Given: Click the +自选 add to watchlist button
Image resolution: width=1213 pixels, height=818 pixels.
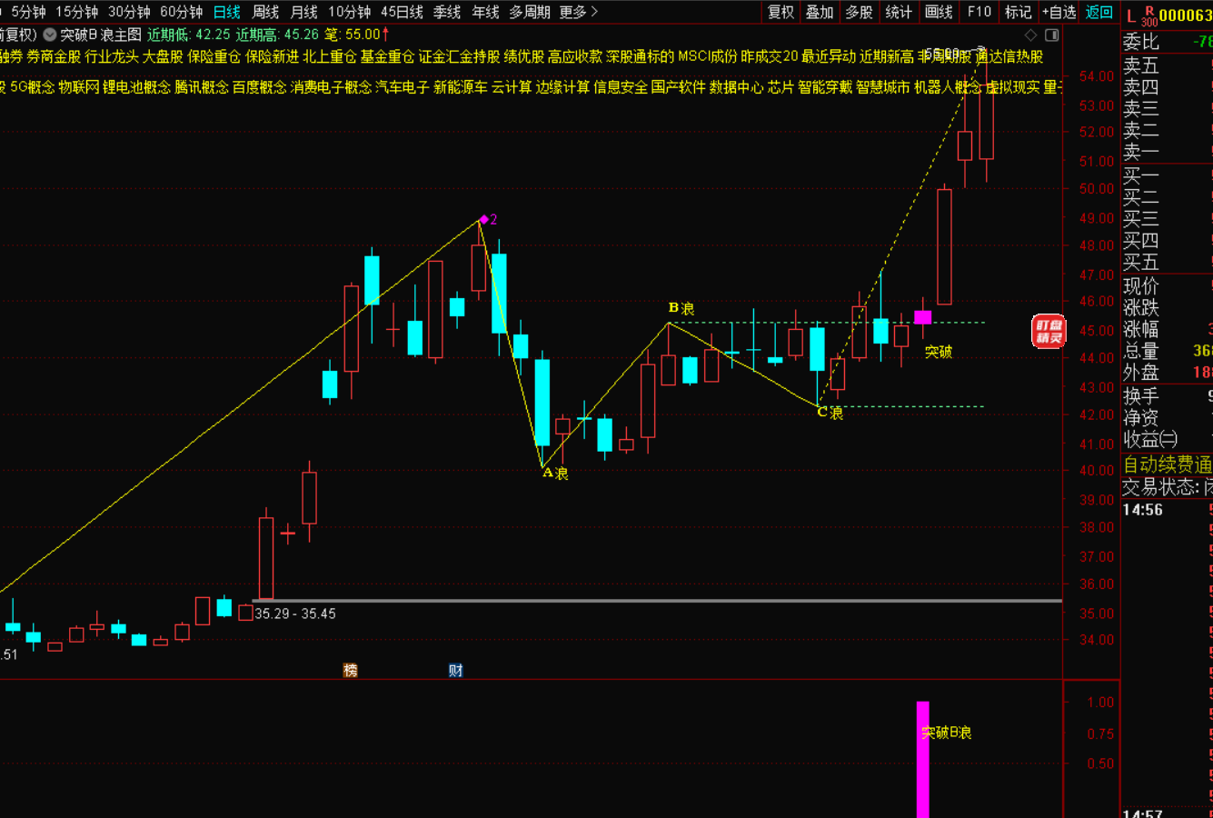Looking at the screenshot, I should [x=1059, y=12].
